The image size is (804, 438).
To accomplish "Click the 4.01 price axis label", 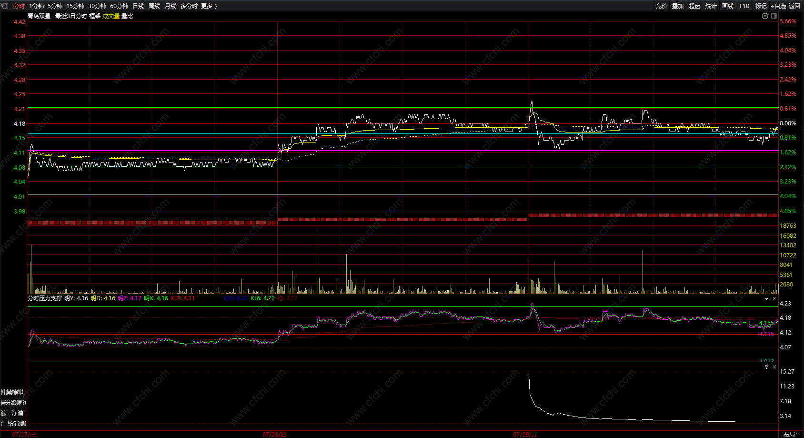I will coord(20,196).
